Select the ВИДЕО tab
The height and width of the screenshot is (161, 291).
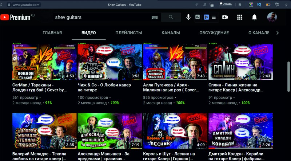coord(89,33)
